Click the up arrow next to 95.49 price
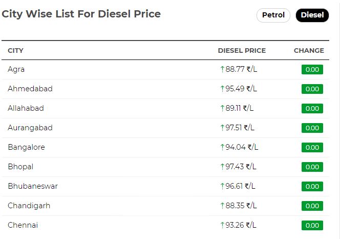 coord(222,89)
